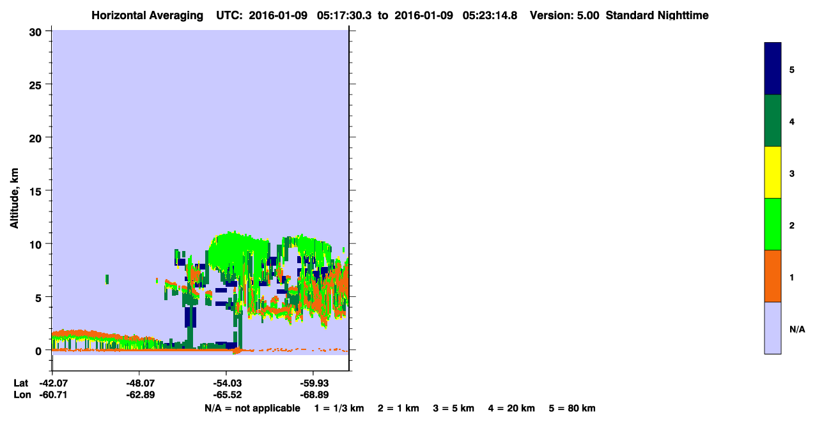This screenshot has width=831, height=426.
Task: Click the y-axis tick label 20
Action: [x=37, y=138]
